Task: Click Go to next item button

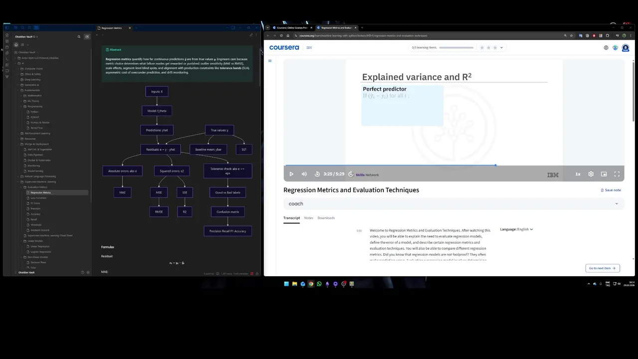Action: pyautogui.click(x=603, y=268)
